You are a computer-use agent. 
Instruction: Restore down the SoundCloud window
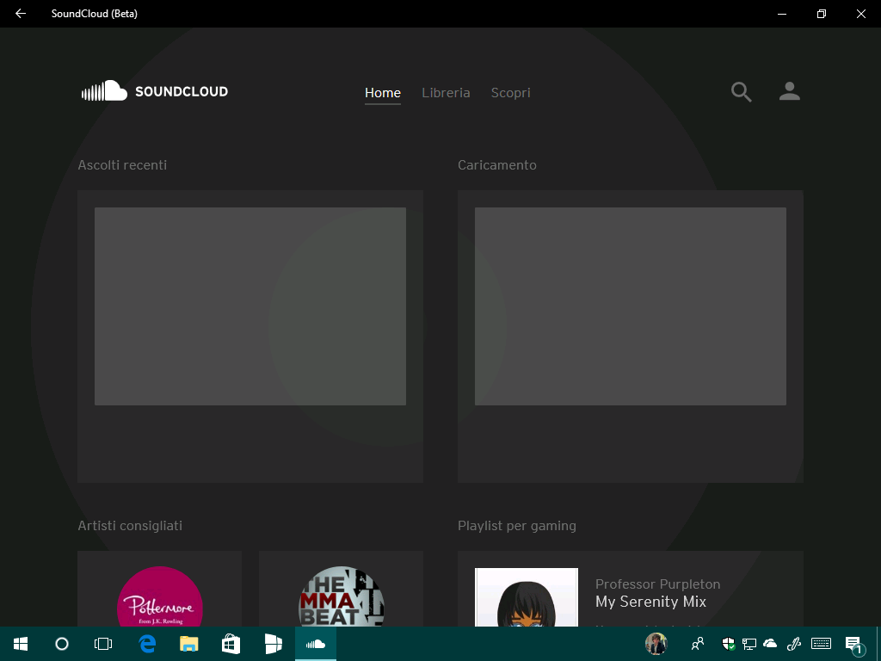click(x=822, y=14)
